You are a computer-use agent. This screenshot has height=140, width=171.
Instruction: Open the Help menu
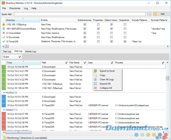[x=34, y=8]
